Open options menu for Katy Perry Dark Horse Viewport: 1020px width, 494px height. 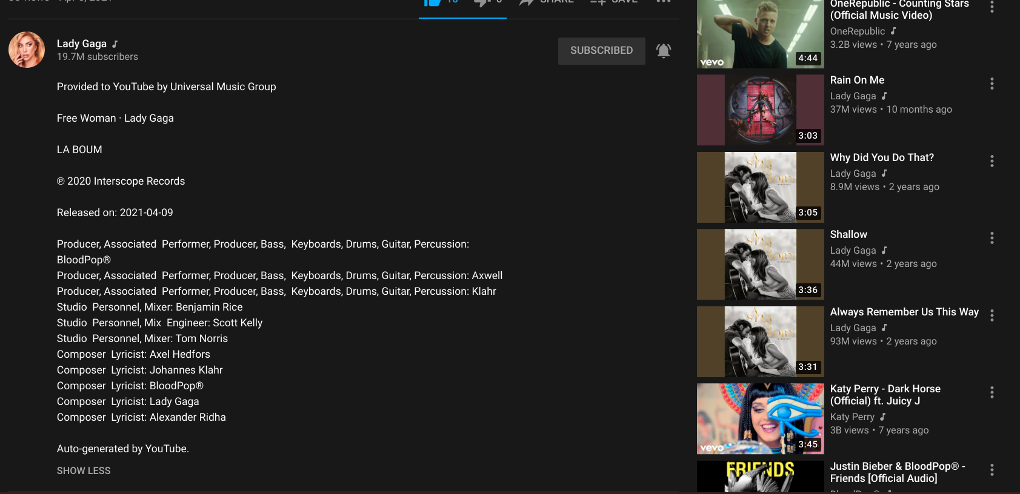[x=992, y=392]
